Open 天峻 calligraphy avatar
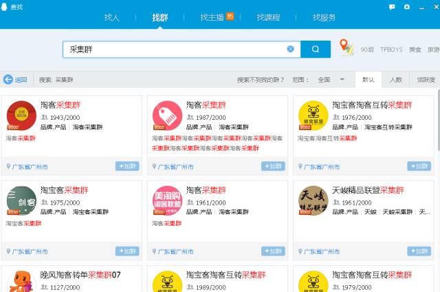This screenshot has height=292, width=440. pos(313,200)
